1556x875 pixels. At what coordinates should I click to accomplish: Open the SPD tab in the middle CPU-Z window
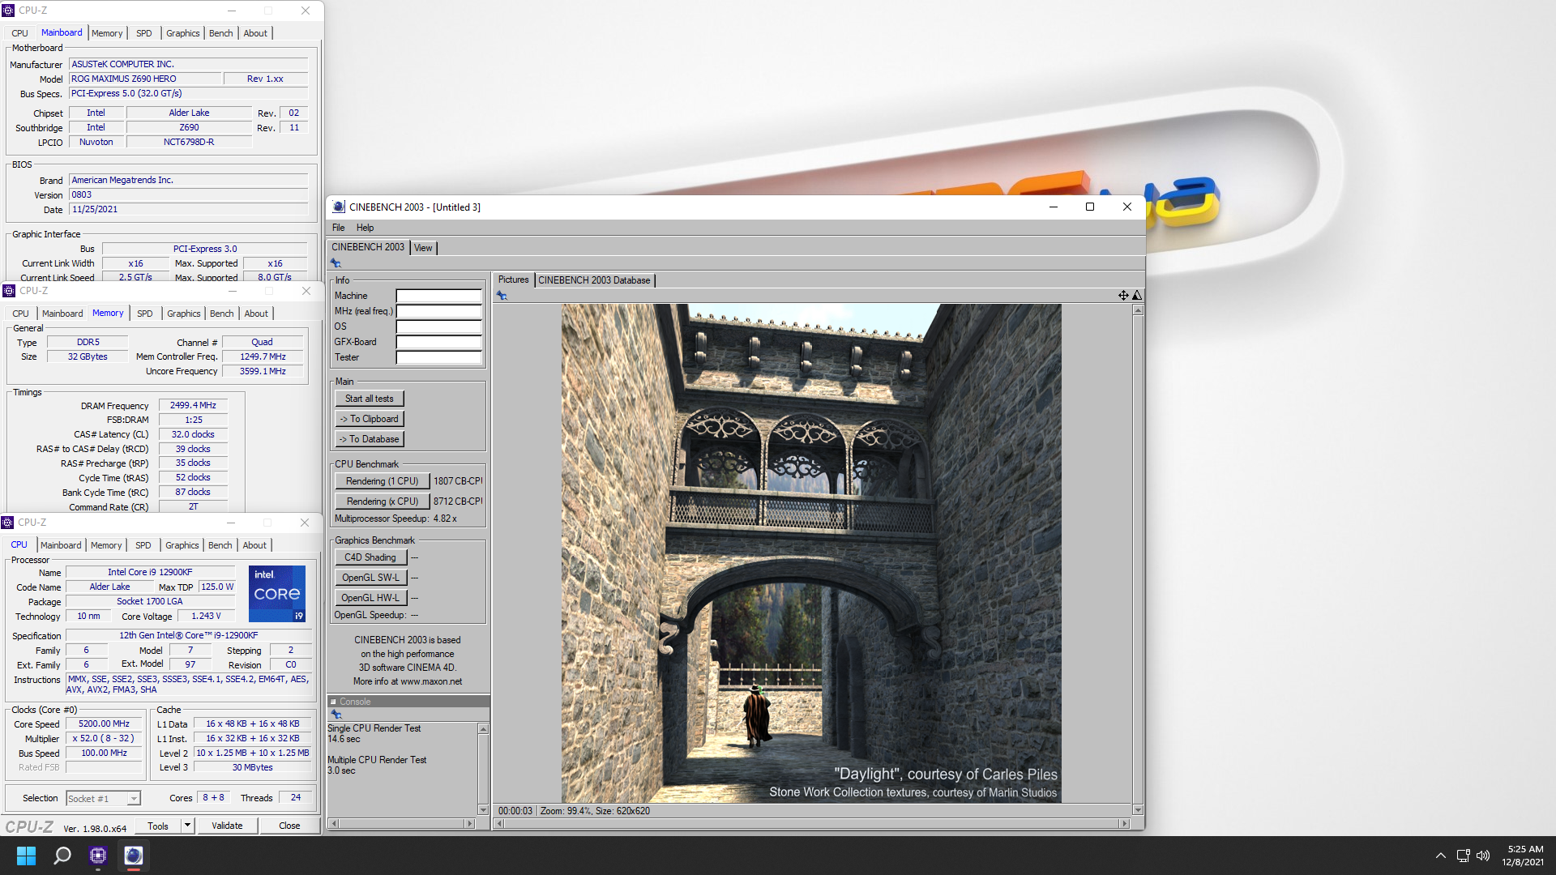tap(144, 314)
